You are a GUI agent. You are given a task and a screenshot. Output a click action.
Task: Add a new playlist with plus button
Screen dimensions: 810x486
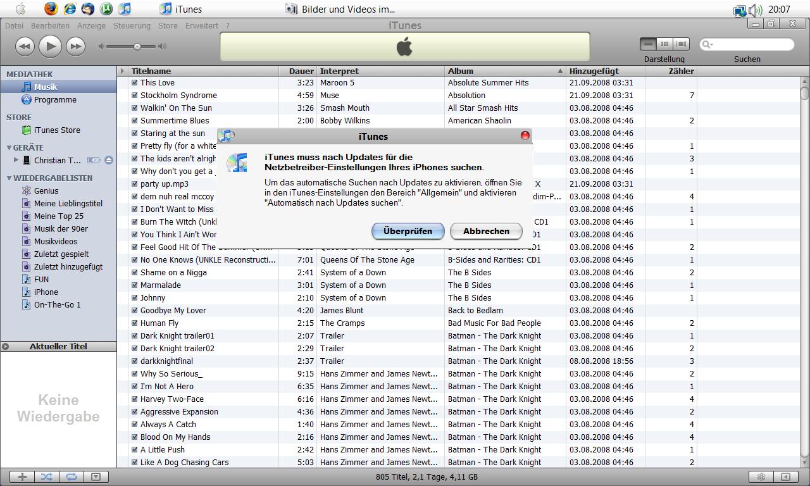point(22,477)
